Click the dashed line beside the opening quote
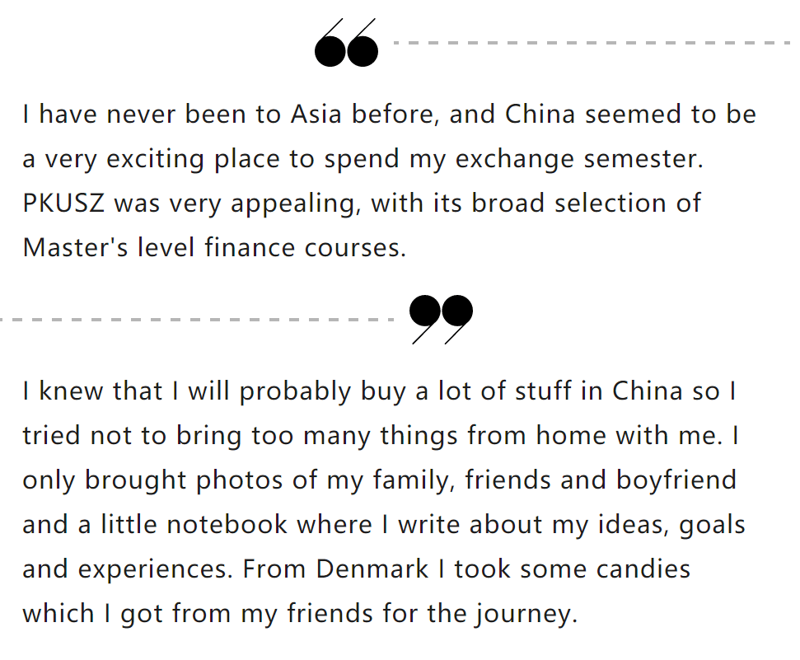This screenshot has width=800, height=660. click(592, 42)
